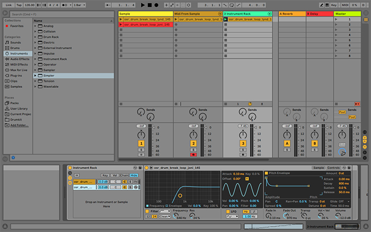The width and height of the screenshot is (371, 232).
Task: Open the LFO waveform dropdown
Action: tap(232, 217)
